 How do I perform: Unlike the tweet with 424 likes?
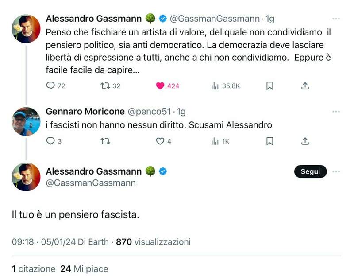pyautogui.click(x=160, y=86)
